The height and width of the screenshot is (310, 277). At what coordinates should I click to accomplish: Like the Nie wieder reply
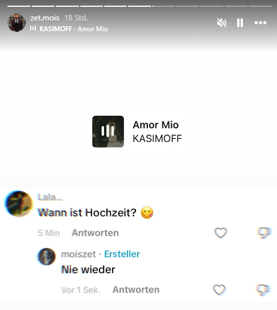click(219, 290)
